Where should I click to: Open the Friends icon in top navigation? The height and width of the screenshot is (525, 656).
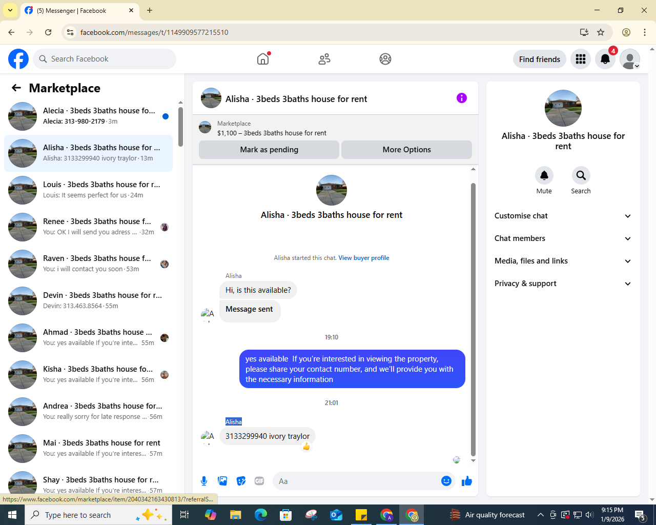[324, 59]
